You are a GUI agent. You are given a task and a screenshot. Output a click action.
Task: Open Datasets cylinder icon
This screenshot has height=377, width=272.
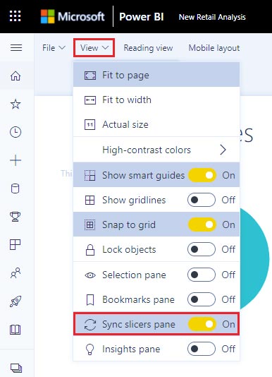(x=16, y=188)
